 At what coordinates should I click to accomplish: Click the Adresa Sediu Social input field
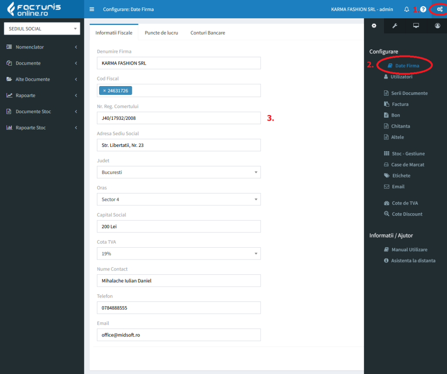pos(179,145)
